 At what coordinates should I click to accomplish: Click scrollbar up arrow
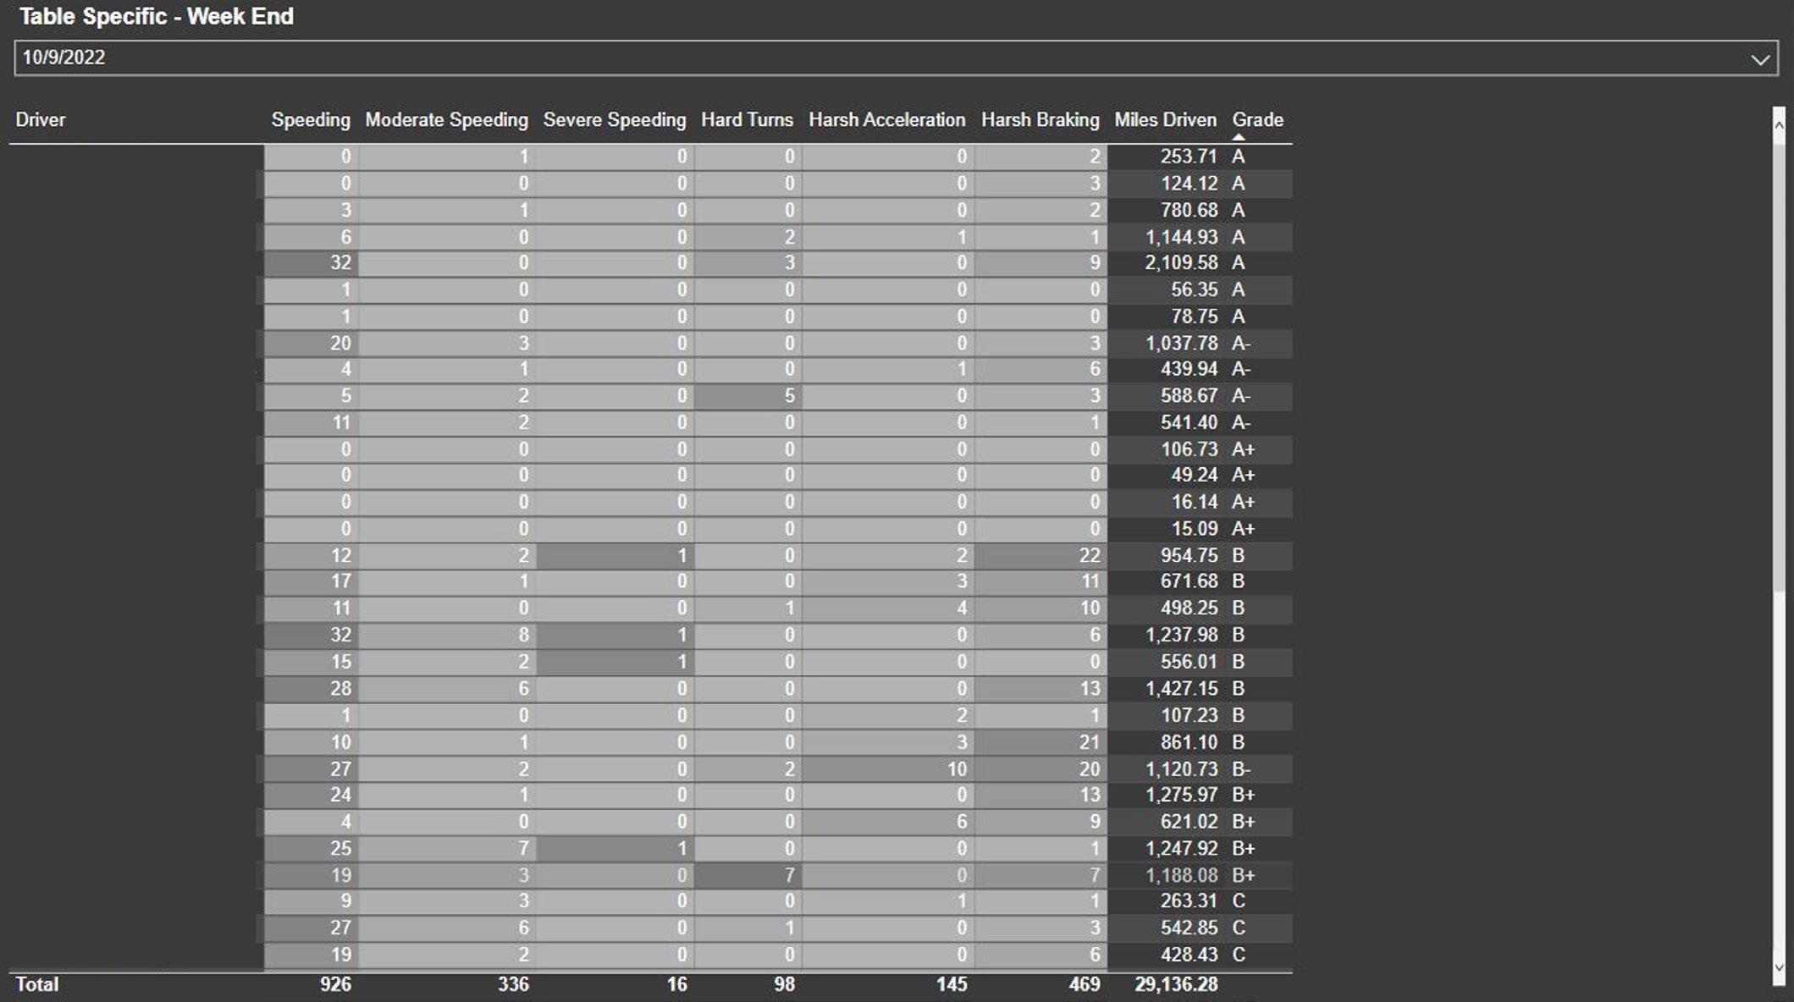[x=1779, y=124]
